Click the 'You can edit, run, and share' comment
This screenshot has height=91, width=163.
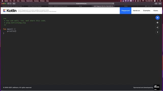tap(26, 21)
